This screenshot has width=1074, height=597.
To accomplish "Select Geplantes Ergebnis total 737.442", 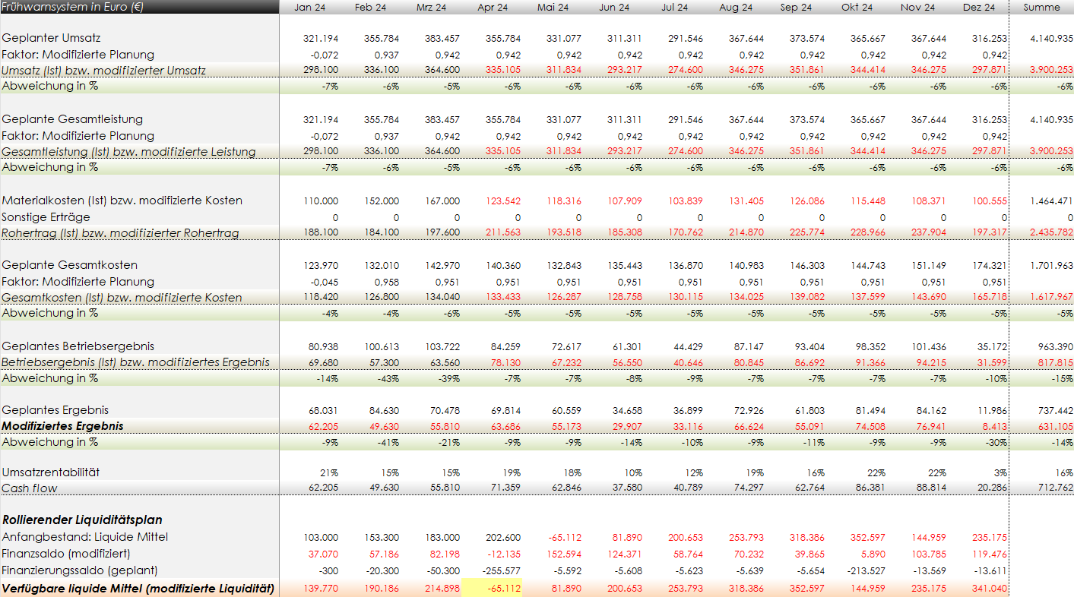I will (1052, 411).
